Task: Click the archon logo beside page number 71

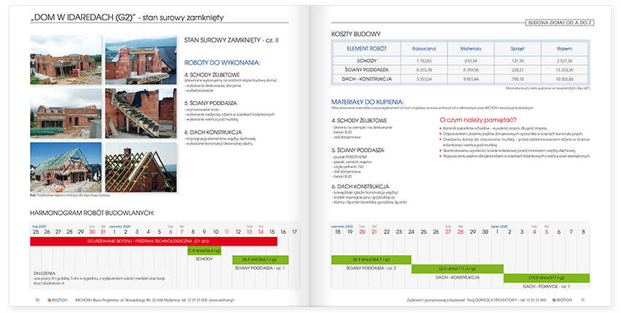Action: click(562, 301)
